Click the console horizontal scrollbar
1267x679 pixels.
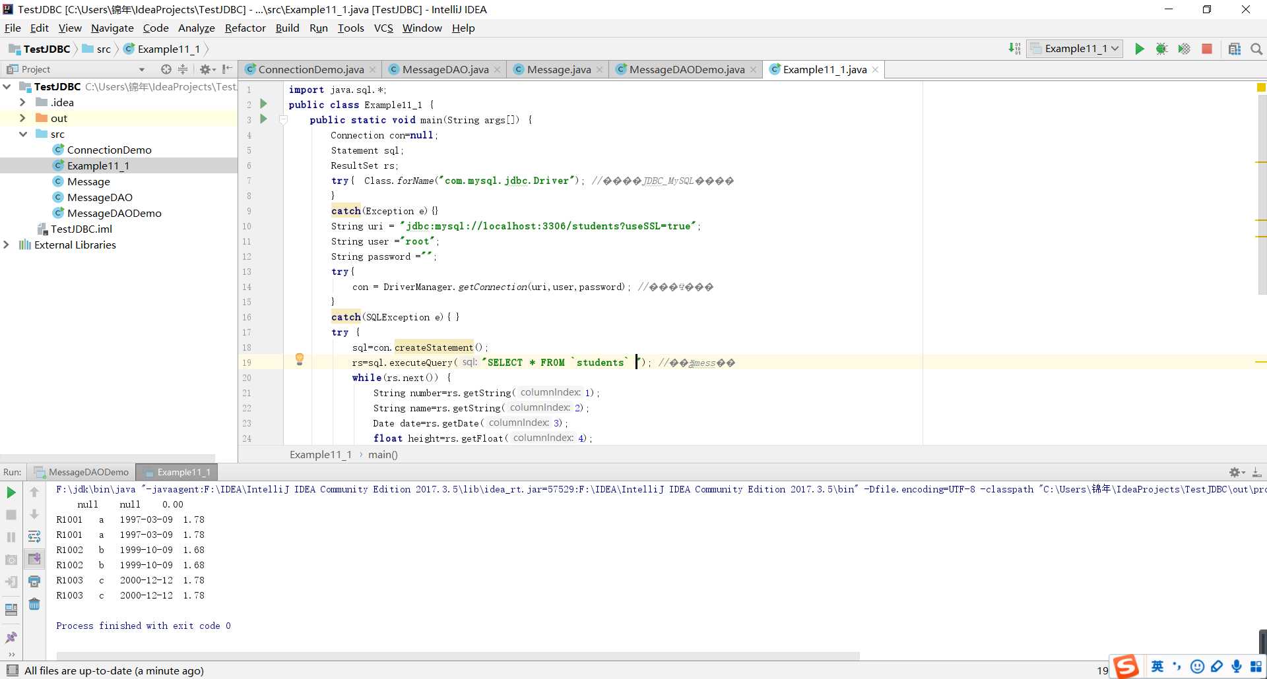458,656
